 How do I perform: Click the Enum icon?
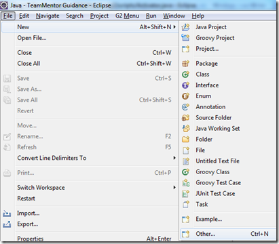coord(185,96)
